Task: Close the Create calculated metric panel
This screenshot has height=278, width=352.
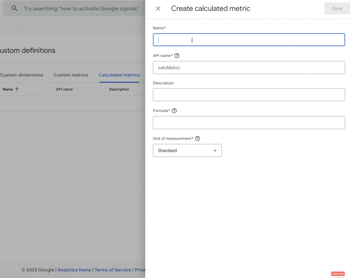Action: [x=158, y=8]
